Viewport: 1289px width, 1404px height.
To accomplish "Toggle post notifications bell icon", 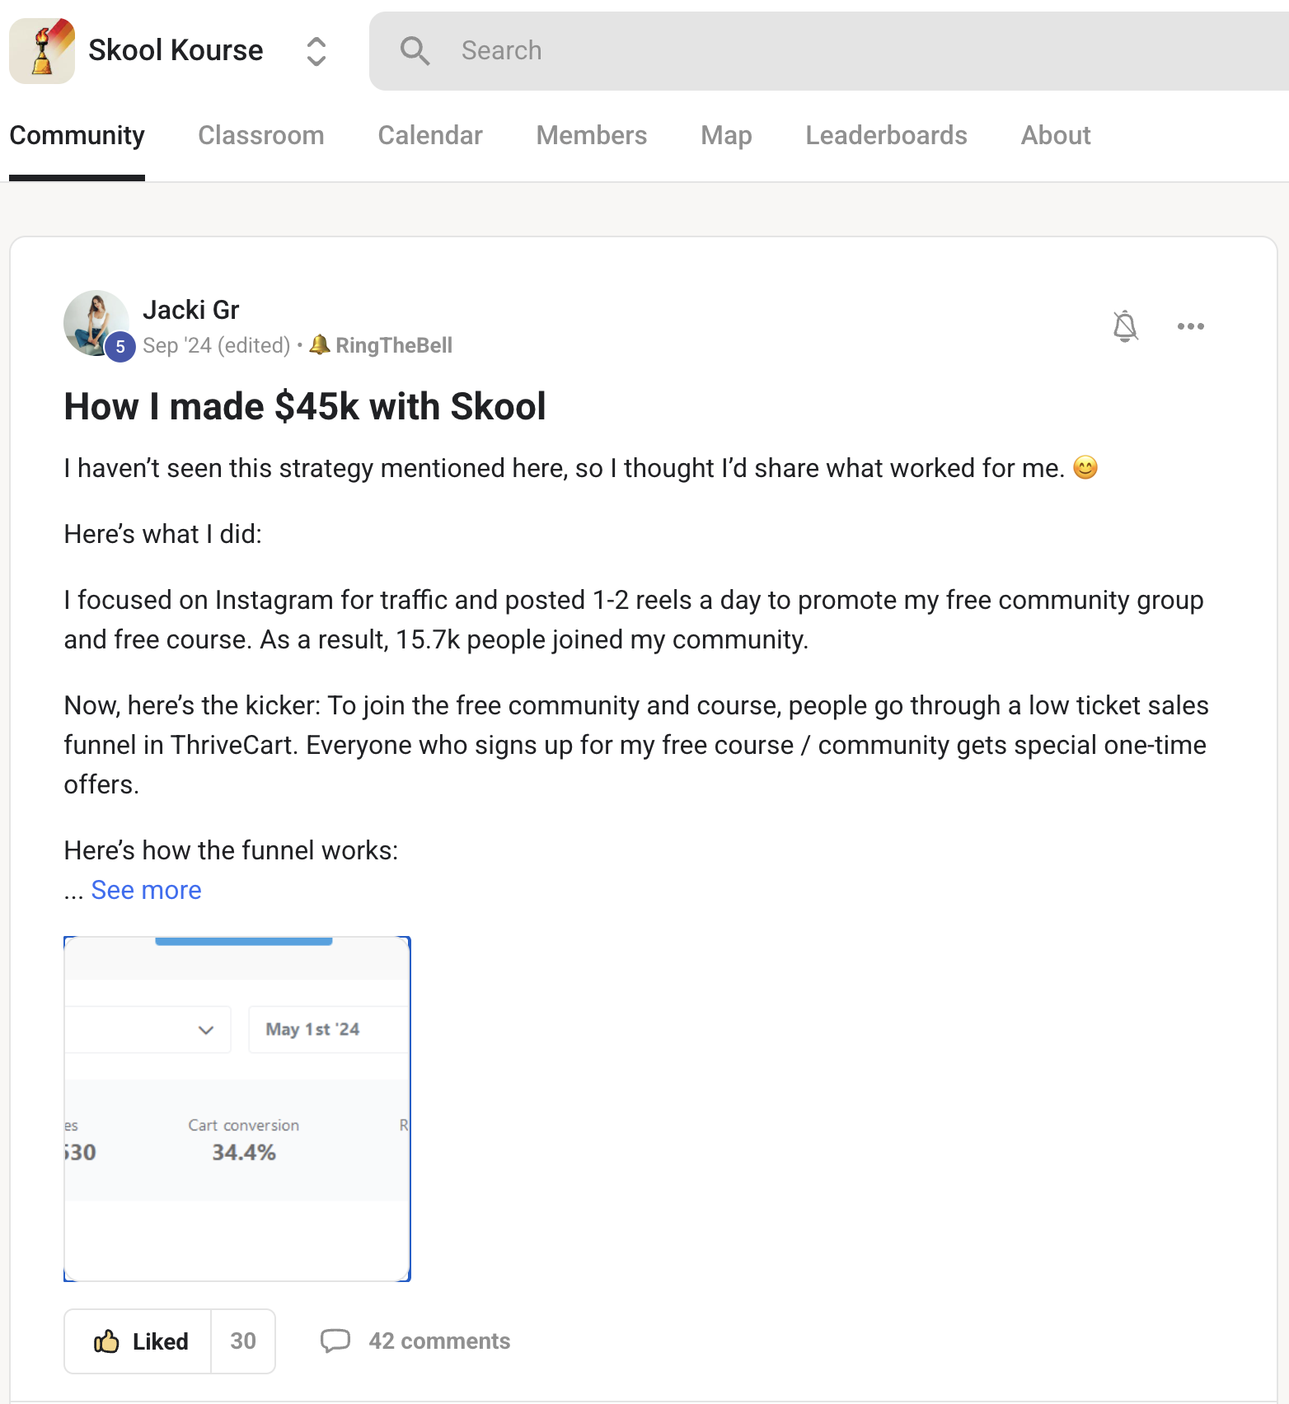I will click(x=1125, y=326).
